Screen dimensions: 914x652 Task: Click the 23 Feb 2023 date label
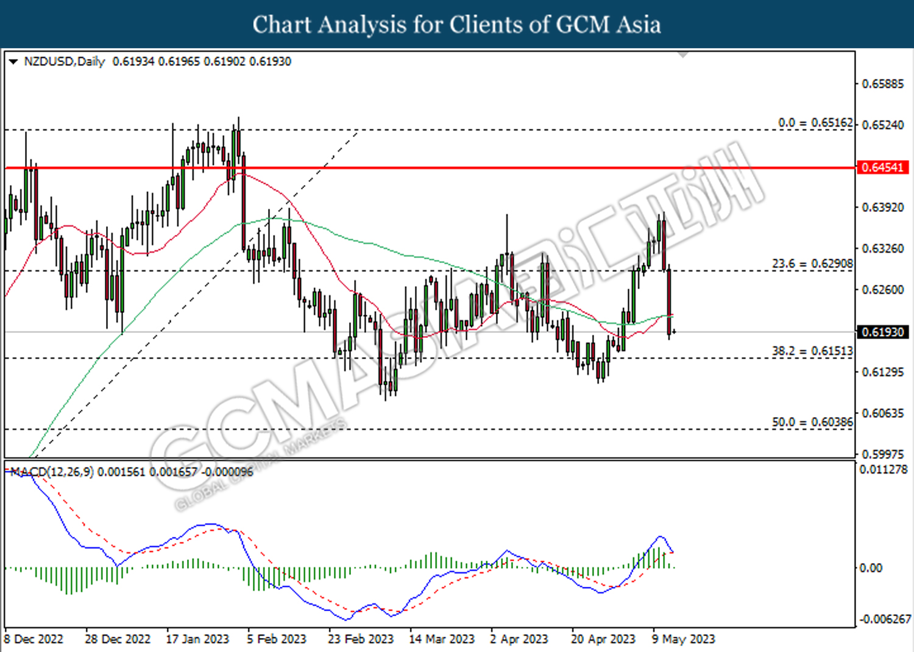click(x=361, y=639)
